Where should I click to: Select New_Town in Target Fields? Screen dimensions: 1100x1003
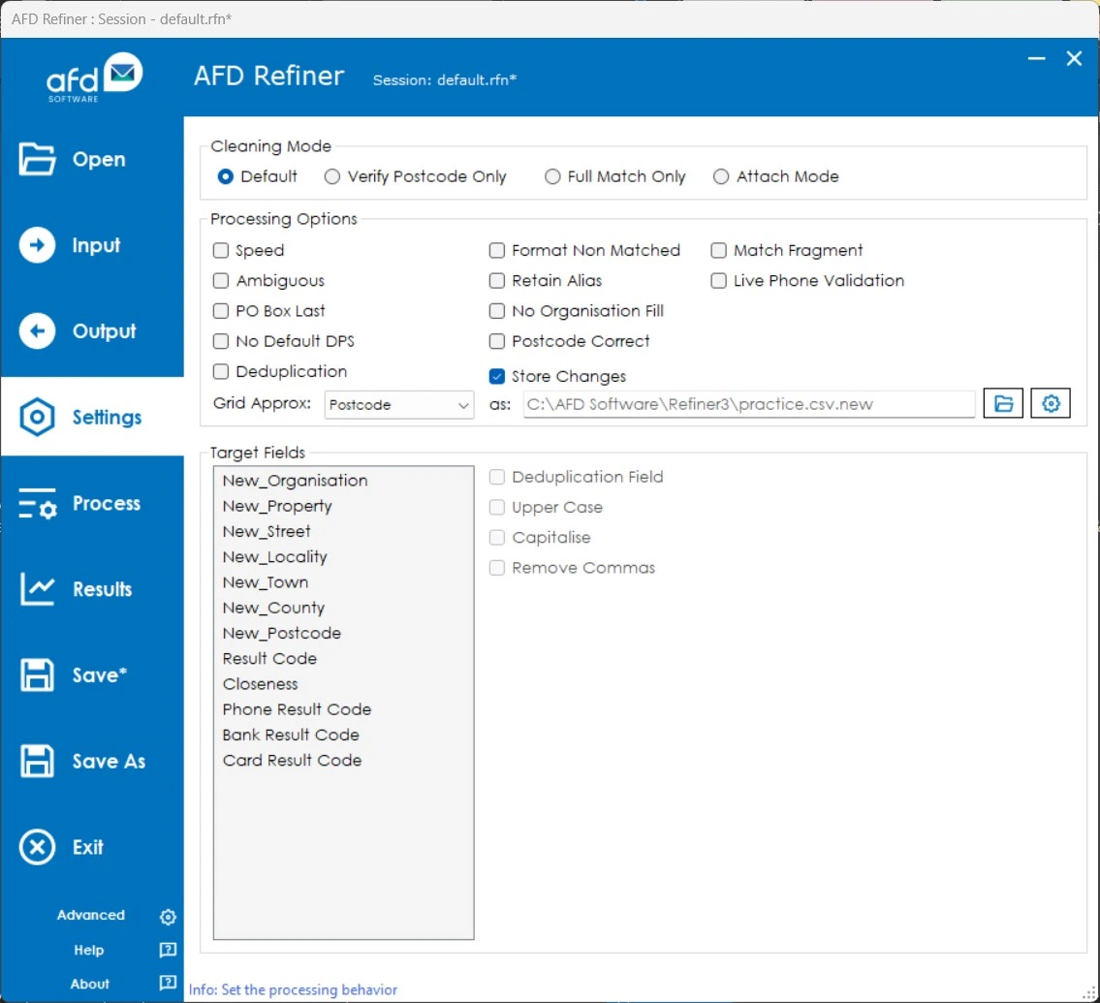tap(343, 582)
